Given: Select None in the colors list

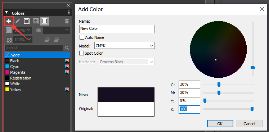Looking at the screenshot, I should tap(37, 55).
